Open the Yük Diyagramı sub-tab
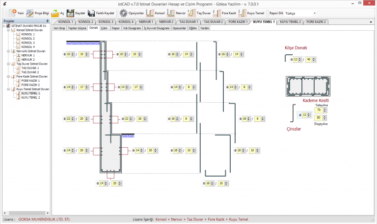Viewport: 377px width, 224px height. (x=132, y=28)
